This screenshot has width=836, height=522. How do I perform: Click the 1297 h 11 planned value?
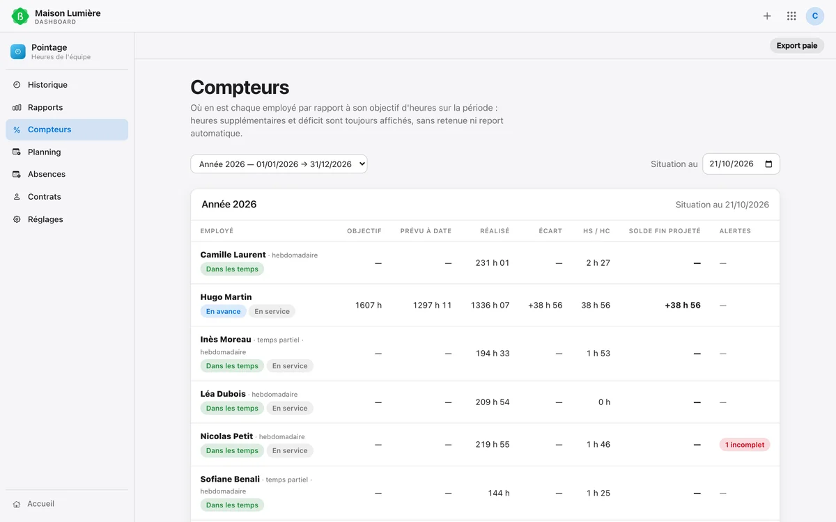(432, 306)
